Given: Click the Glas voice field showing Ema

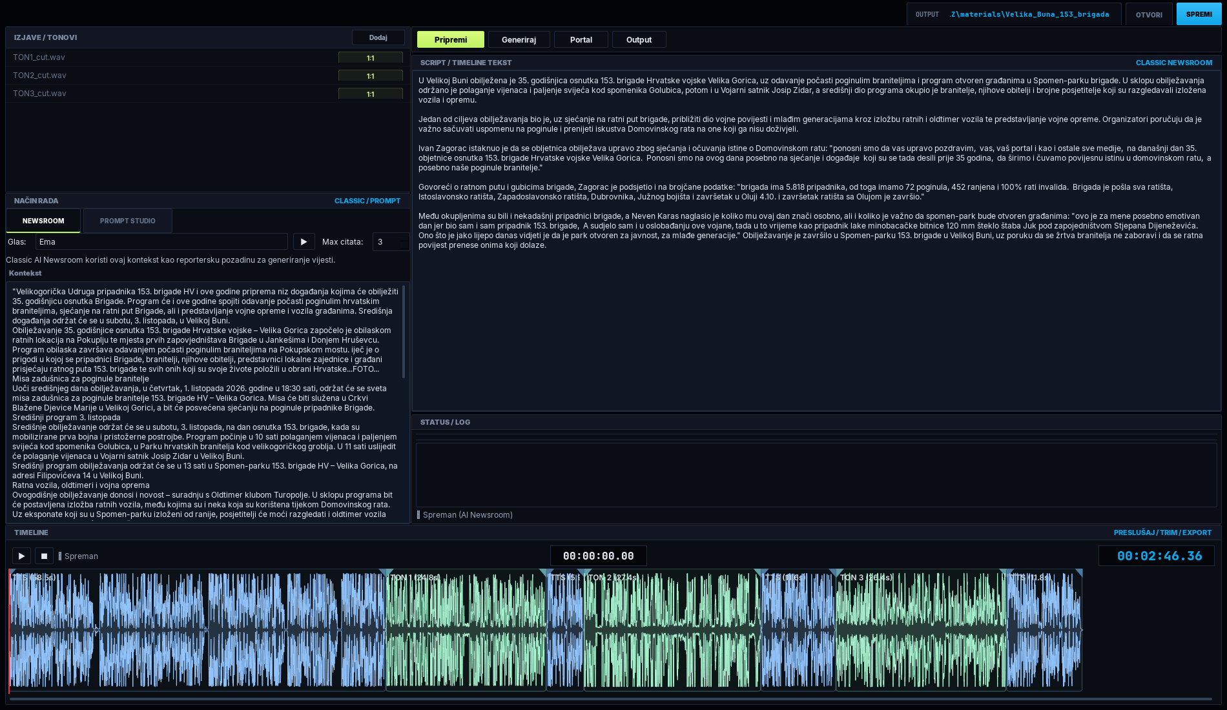Looking at the screenshot, I should [161, 242].
